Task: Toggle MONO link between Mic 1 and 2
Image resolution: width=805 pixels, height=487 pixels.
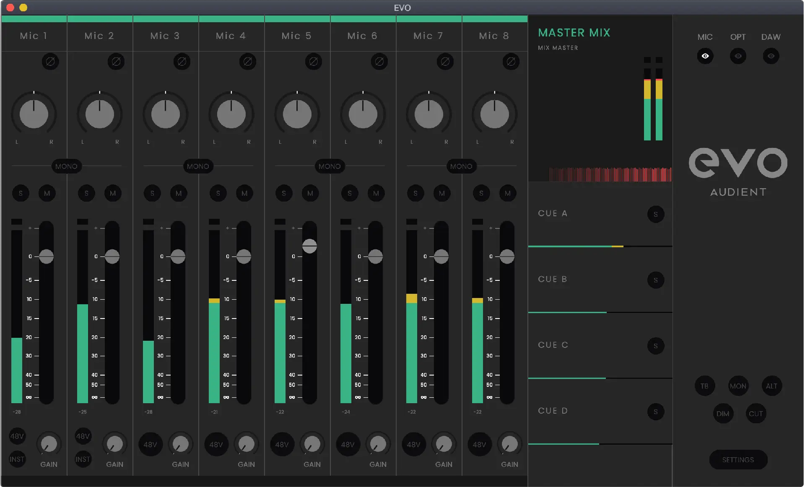Action: 66,166
